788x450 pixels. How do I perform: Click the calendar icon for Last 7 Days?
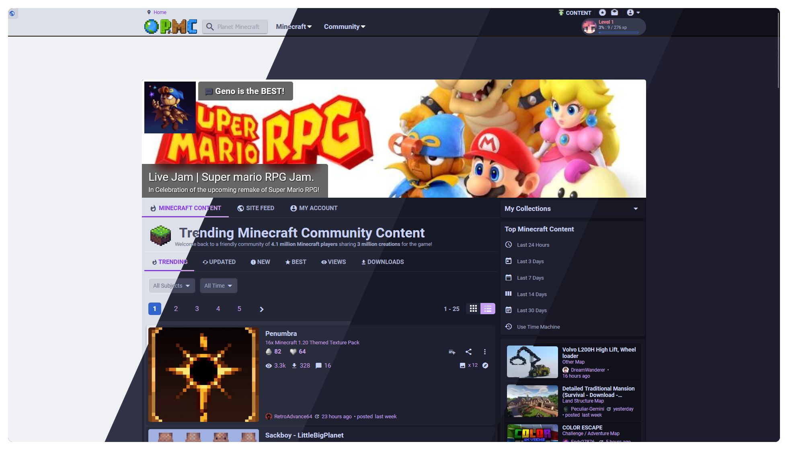tap(509, 278)
